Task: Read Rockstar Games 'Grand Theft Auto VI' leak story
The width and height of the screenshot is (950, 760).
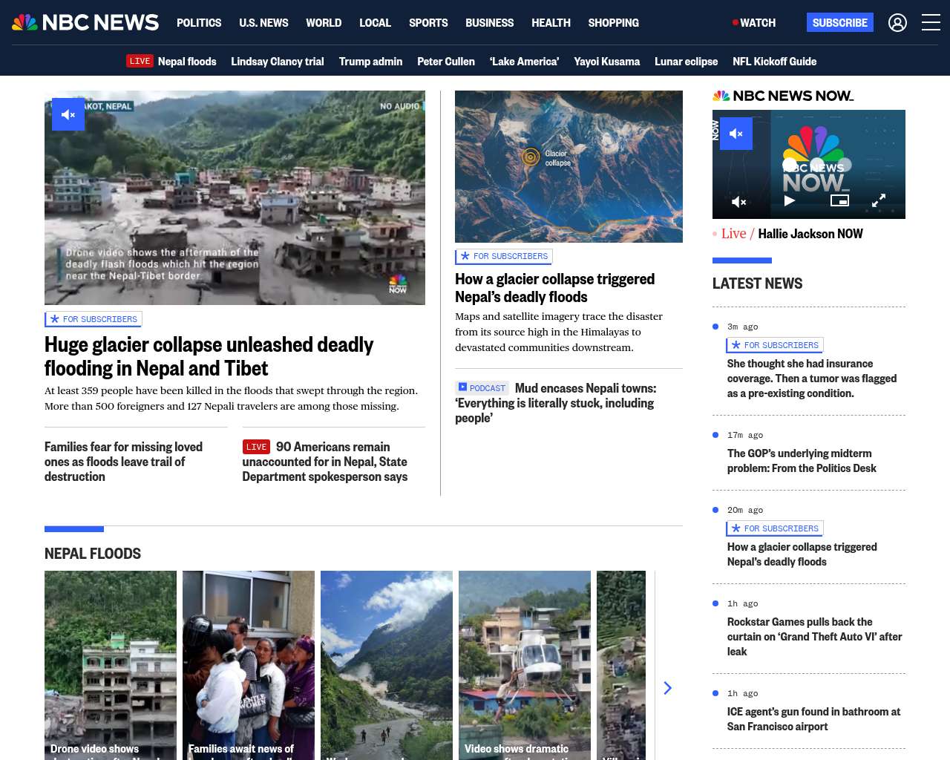Action: (x=815, y=637)
